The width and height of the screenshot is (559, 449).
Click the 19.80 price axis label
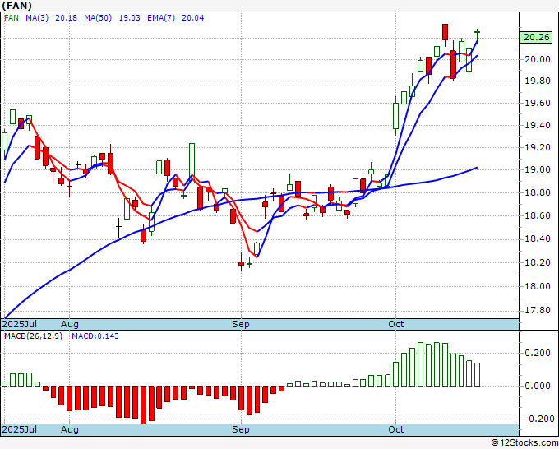(x=538, y=81)
